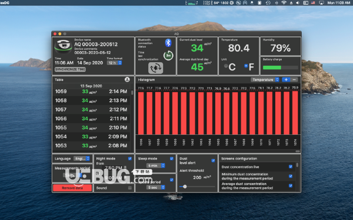
Task: Select table row 1058 at 2:13 PM
Action: pyautogui.click(x=91, y=100)
